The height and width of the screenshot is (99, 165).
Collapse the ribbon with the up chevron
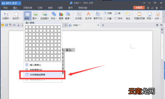144,3
